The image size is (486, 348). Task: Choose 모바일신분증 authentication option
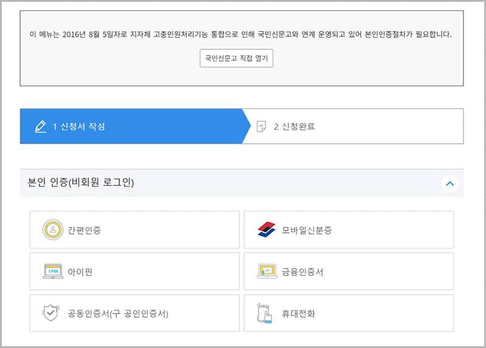click(x=349, y=230)
